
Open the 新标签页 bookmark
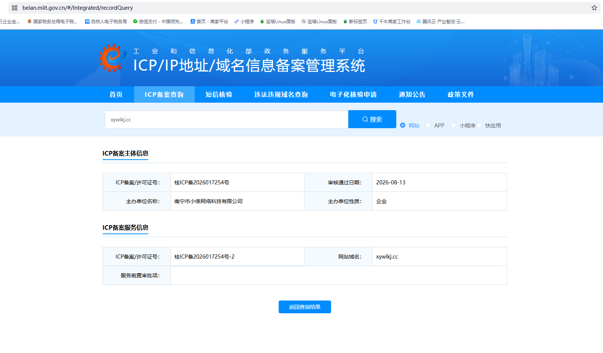pyautogui.click(x=355, y=22)
